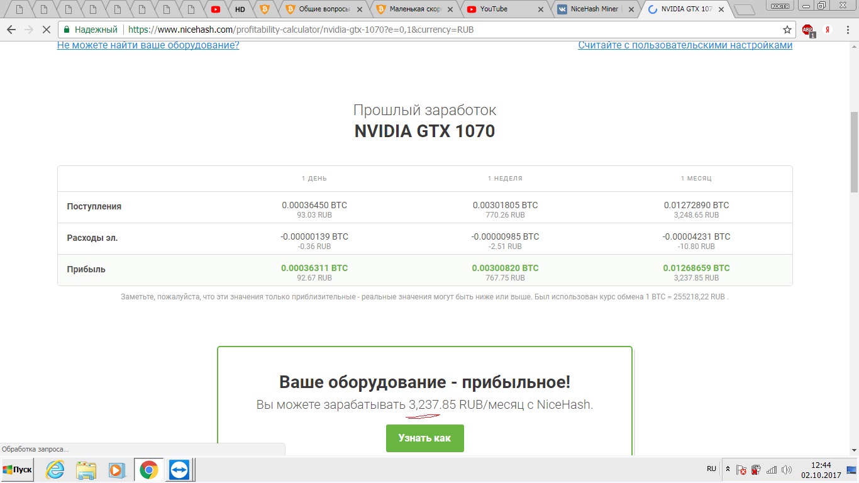Click the page vertical scrollbar thumb
The image size is (859, 483).
click(x=853, y=151)
